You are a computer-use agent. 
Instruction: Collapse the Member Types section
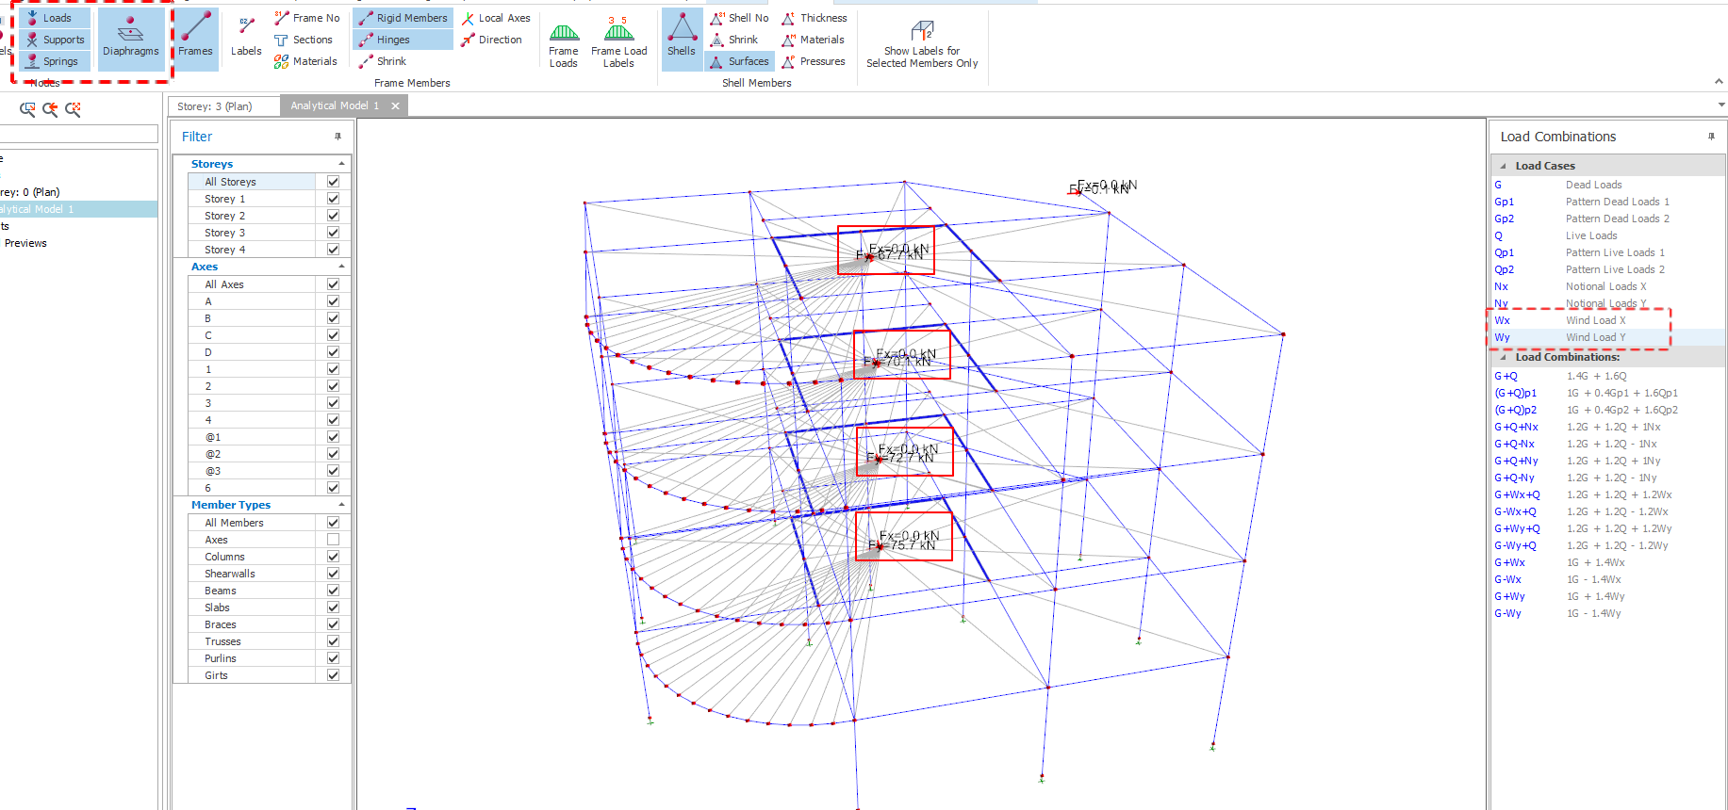pyautogui.click(x=341, y=505)
